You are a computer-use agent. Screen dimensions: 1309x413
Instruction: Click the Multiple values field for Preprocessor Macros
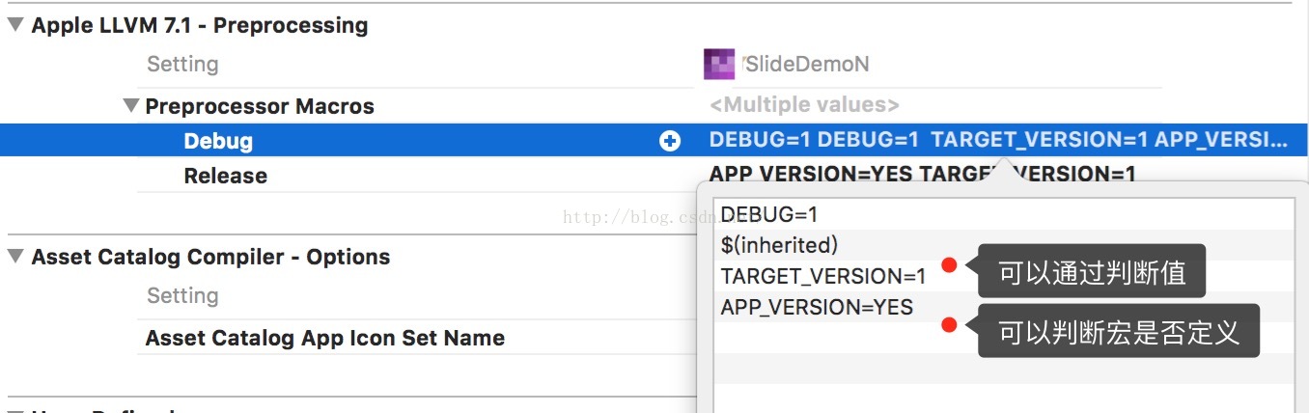(804, 105)
